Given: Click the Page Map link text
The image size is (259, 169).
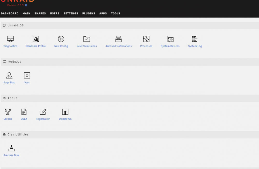Looking at the screenshot, I should click(9, 83).
